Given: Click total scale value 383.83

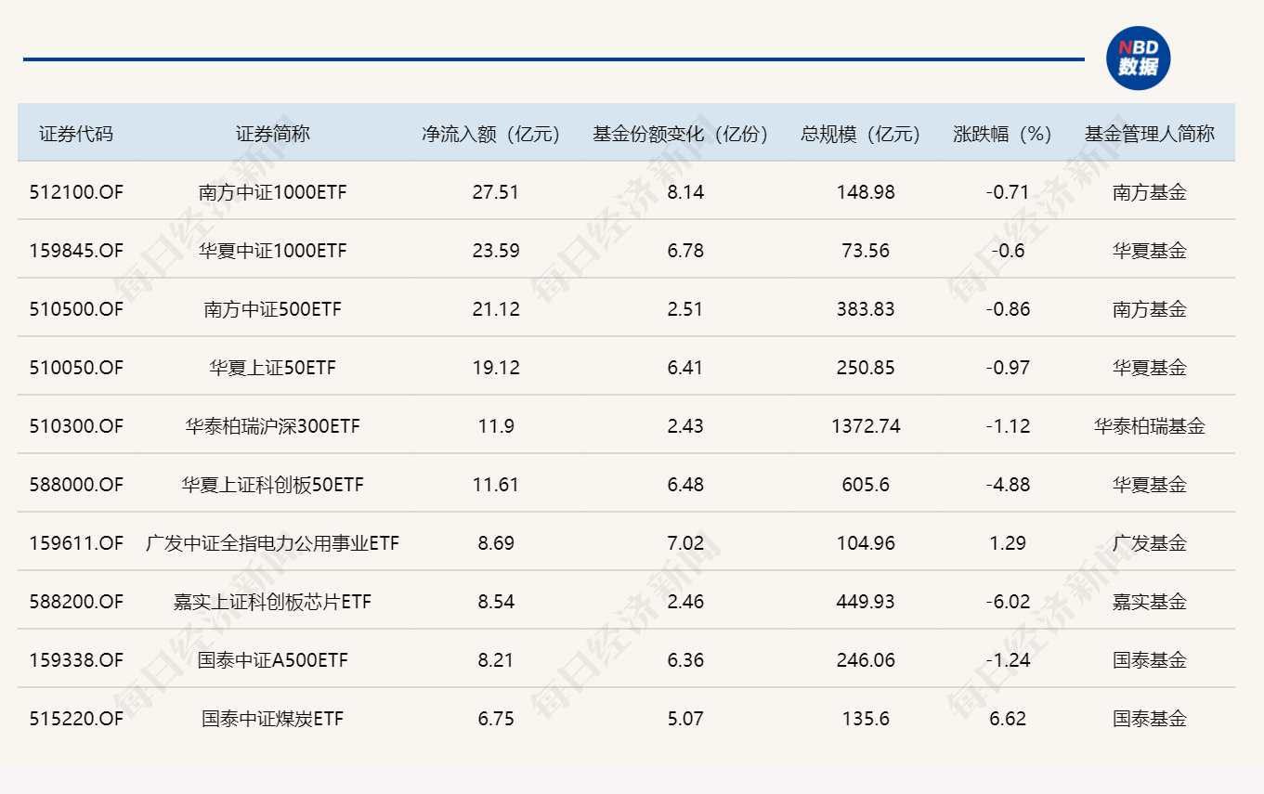Looking at the screenshot, I should 865,309.
